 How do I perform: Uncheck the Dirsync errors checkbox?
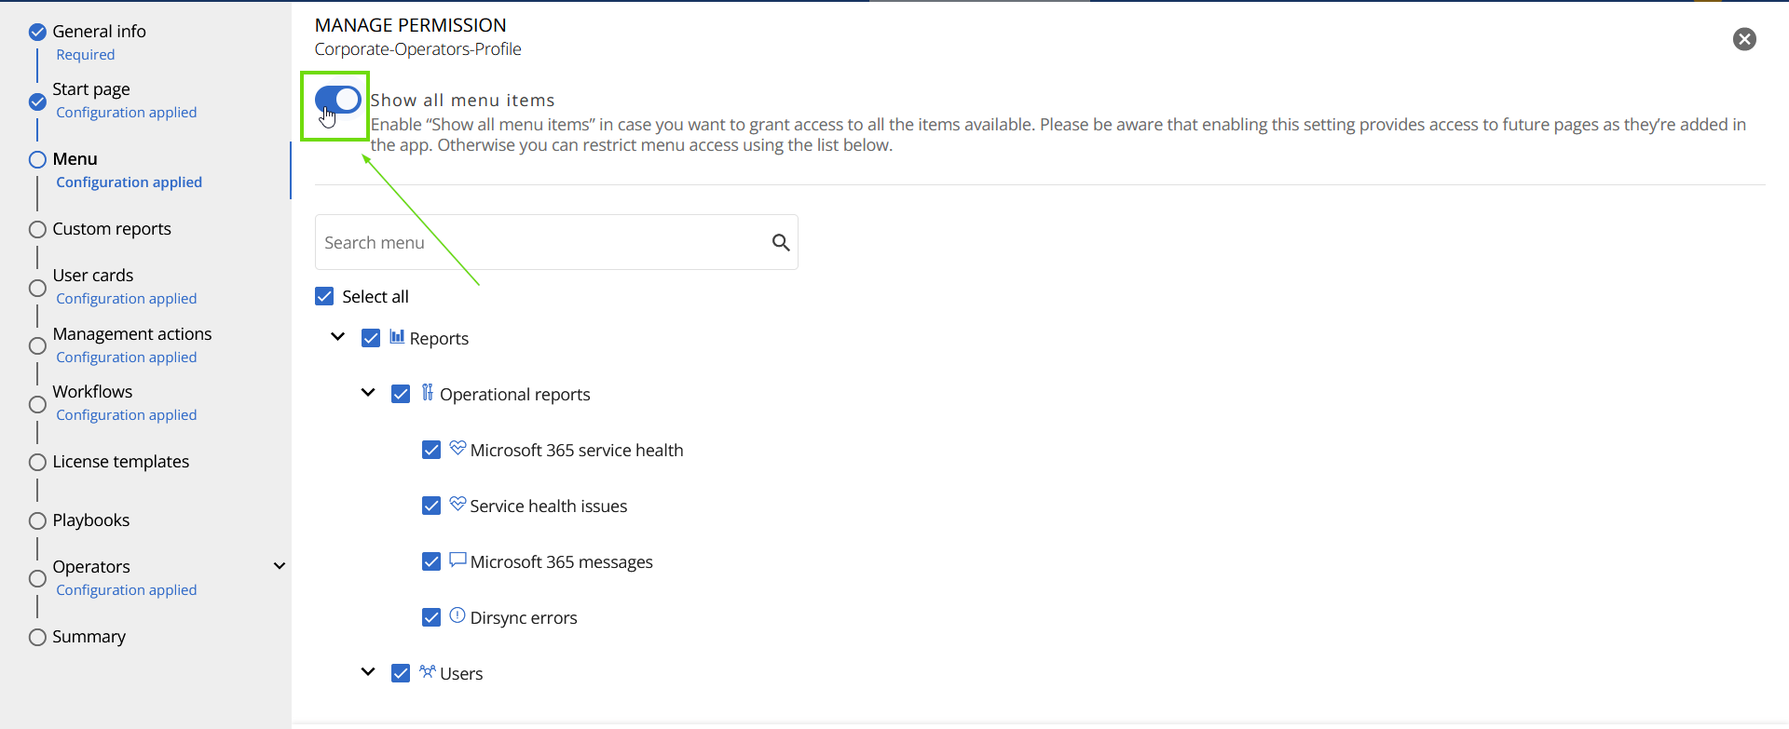(x=431, y=617)
